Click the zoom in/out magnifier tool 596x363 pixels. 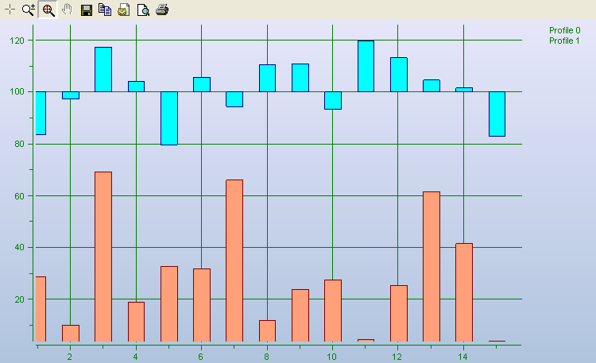[29, 10]
